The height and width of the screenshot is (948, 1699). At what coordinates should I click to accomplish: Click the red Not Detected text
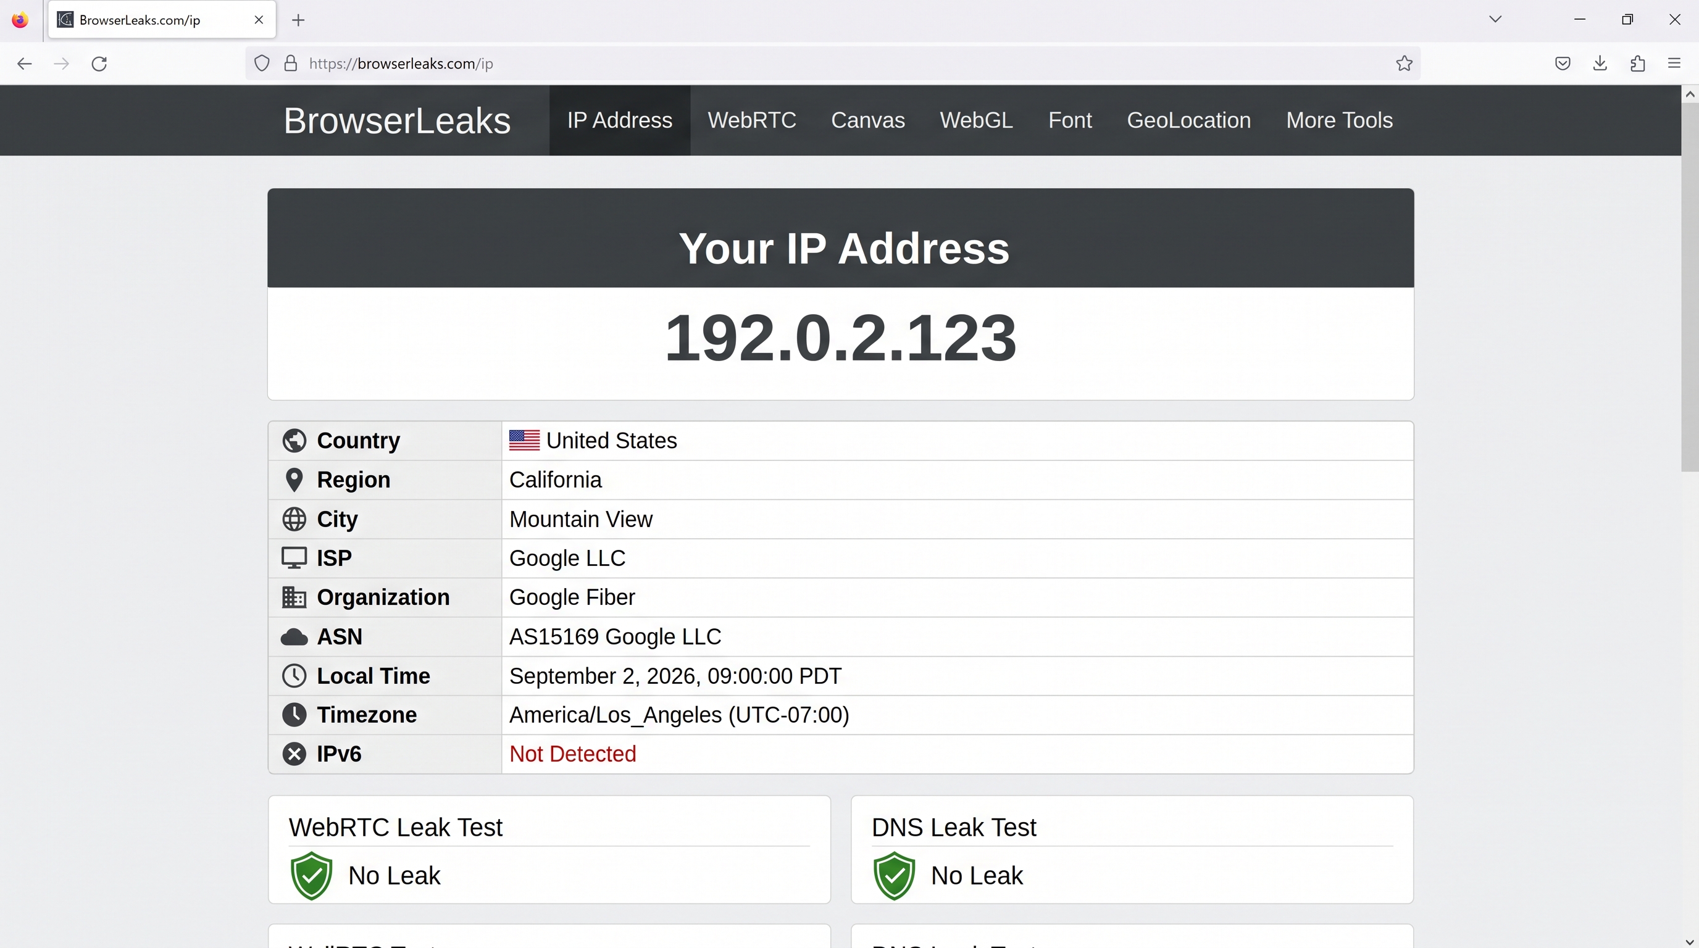[572, 754]
